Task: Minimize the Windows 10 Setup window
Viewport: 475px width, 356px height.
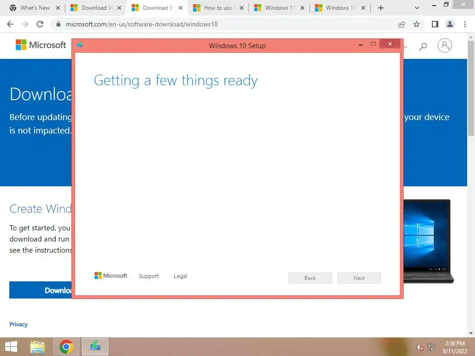Action: (360, 45)
